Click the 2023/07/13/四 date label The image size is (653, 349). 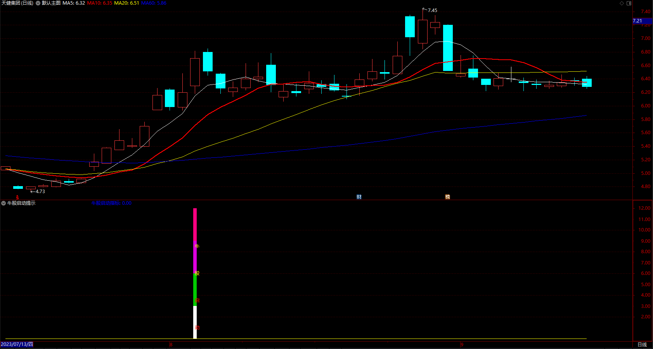pyautogui.click(x=17, y=344)
